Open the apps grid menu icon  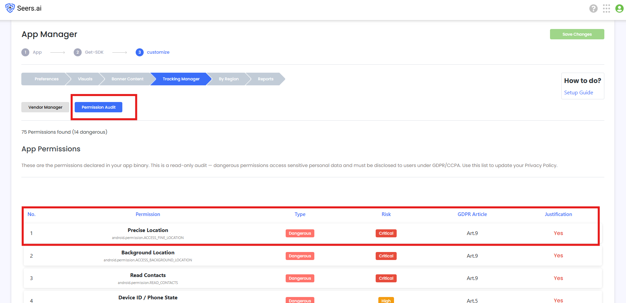coord(606,8)
